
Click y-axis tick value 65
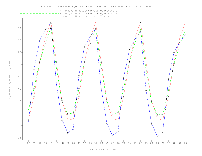[x=19, y=40]
